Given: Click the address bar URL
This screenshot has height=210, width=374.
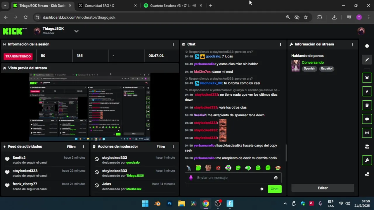Looking at the screenshot, I should point(79,17).
